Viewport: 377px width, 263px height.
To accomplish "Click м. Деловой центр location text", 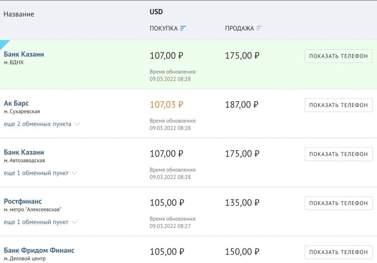I will [25, 259].
